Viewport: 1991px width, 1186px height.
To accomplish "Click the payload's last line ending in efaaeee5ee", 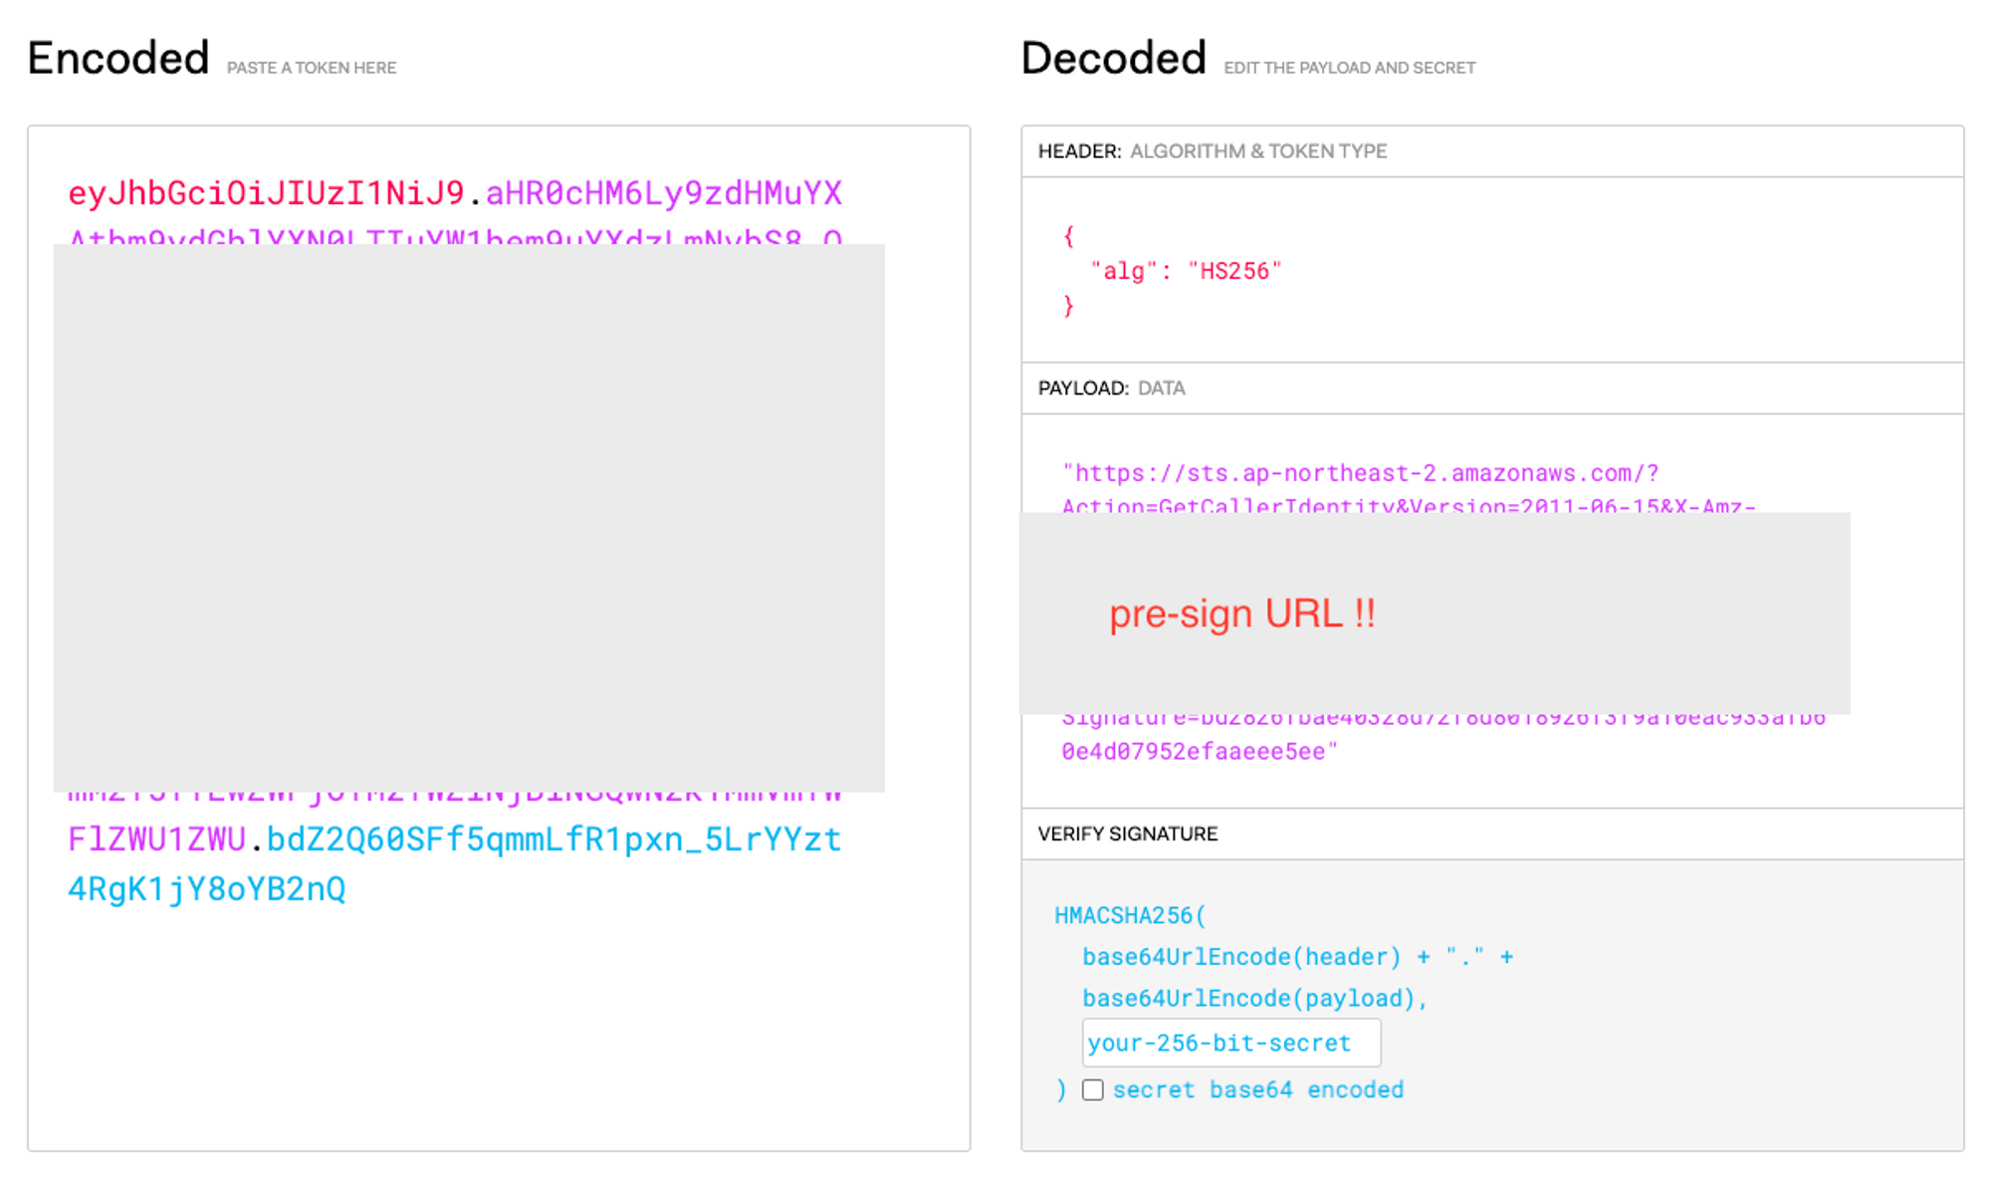I will (1199, 752).
